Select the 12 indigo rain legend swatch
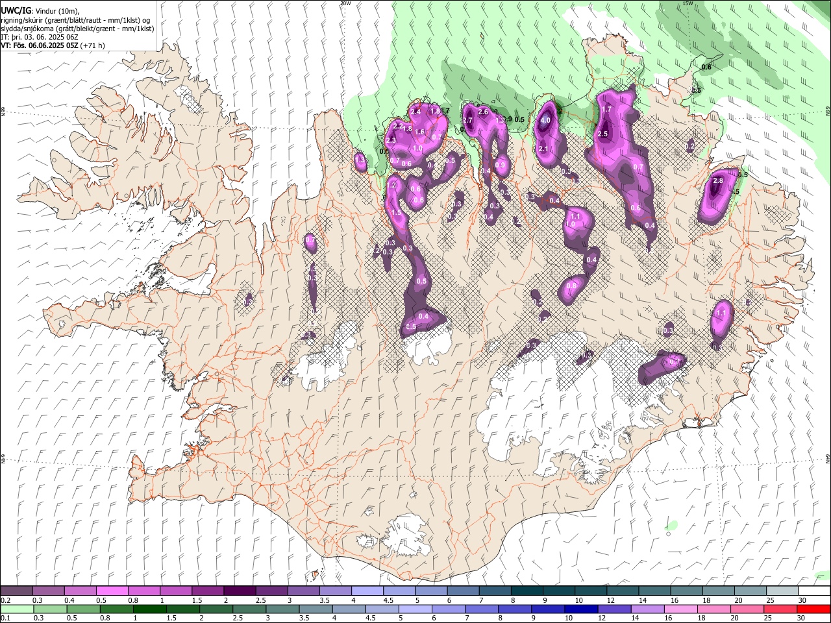Image resolution: width=831 pixels, height=623 pixels. 614,609
